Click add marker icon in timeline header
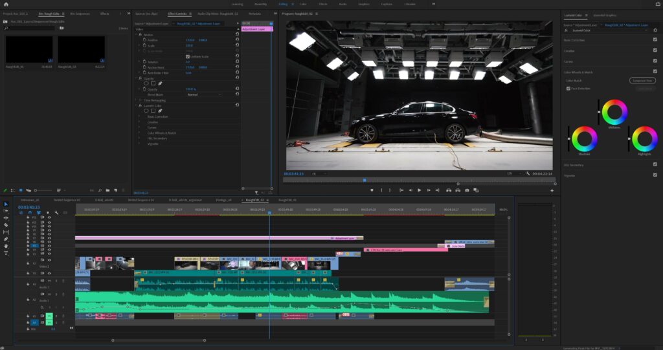Screen dimensions: 663x350 coord(47,213)
